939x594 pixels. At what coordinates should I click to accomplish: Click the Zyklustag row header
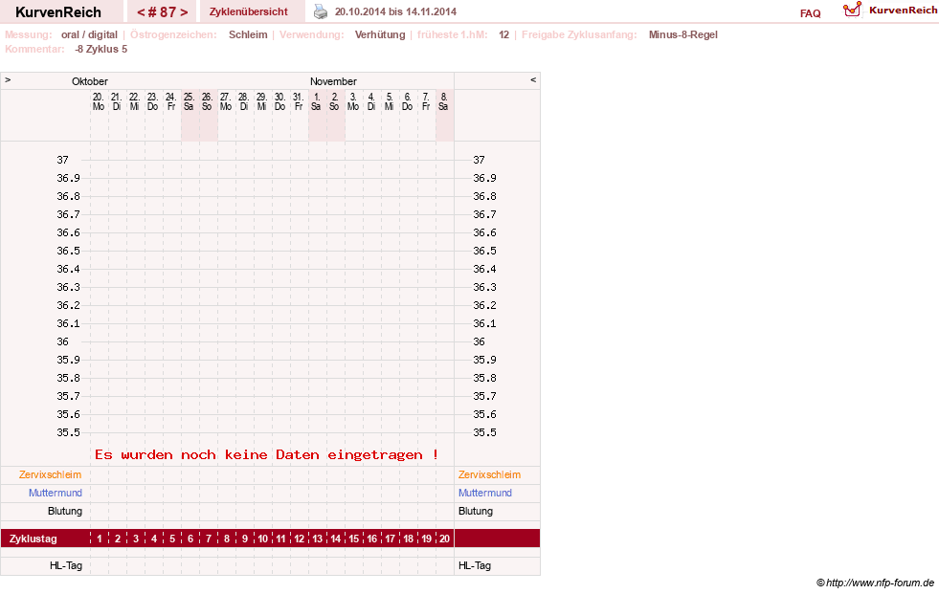[x=33, y=539]
